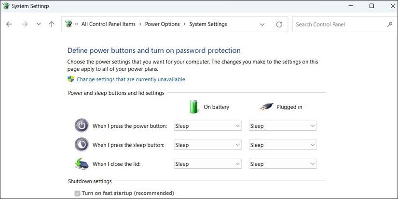Screen dimensions: 398x199
Task: Click the sleep button moon icon
Action: tap(82, 145)
